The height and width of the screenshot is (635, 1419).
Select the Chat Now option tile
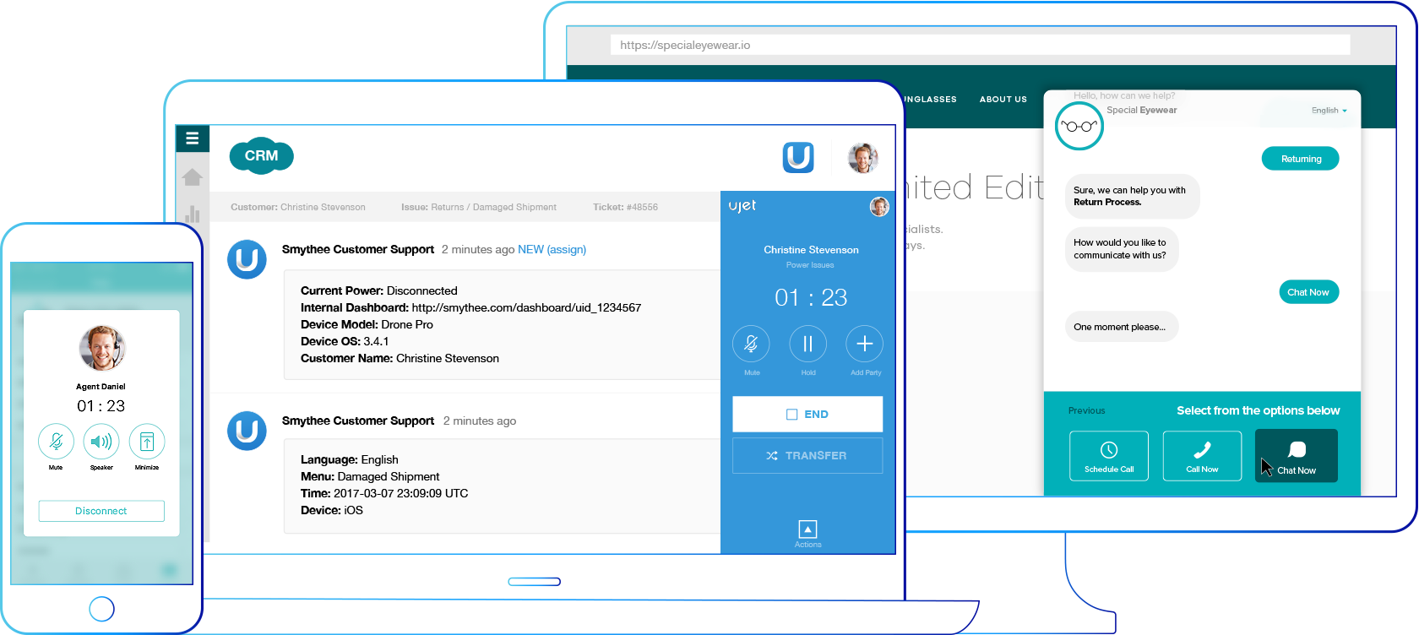[x=1296, y=456]
